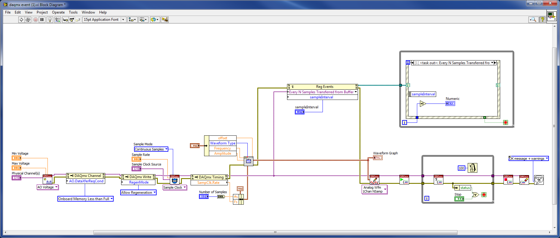The width and height of the screenshot is (560, 238).
Task: Select the Numeric I32 indicator terminal
Action: click(x=450, y=104)
